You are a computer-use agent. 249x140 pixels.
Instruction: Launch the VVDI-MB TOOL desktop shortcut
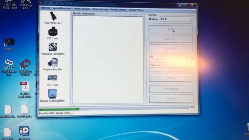click(x=9, y=4)
